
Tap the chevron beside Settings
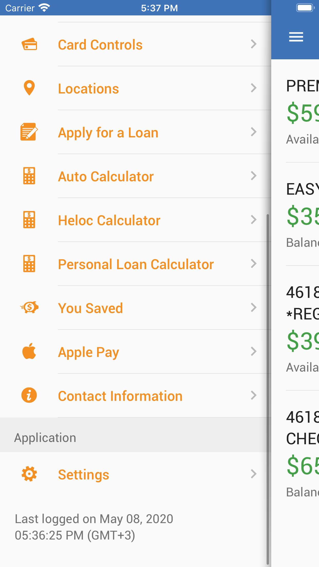(x=254, y=474)
